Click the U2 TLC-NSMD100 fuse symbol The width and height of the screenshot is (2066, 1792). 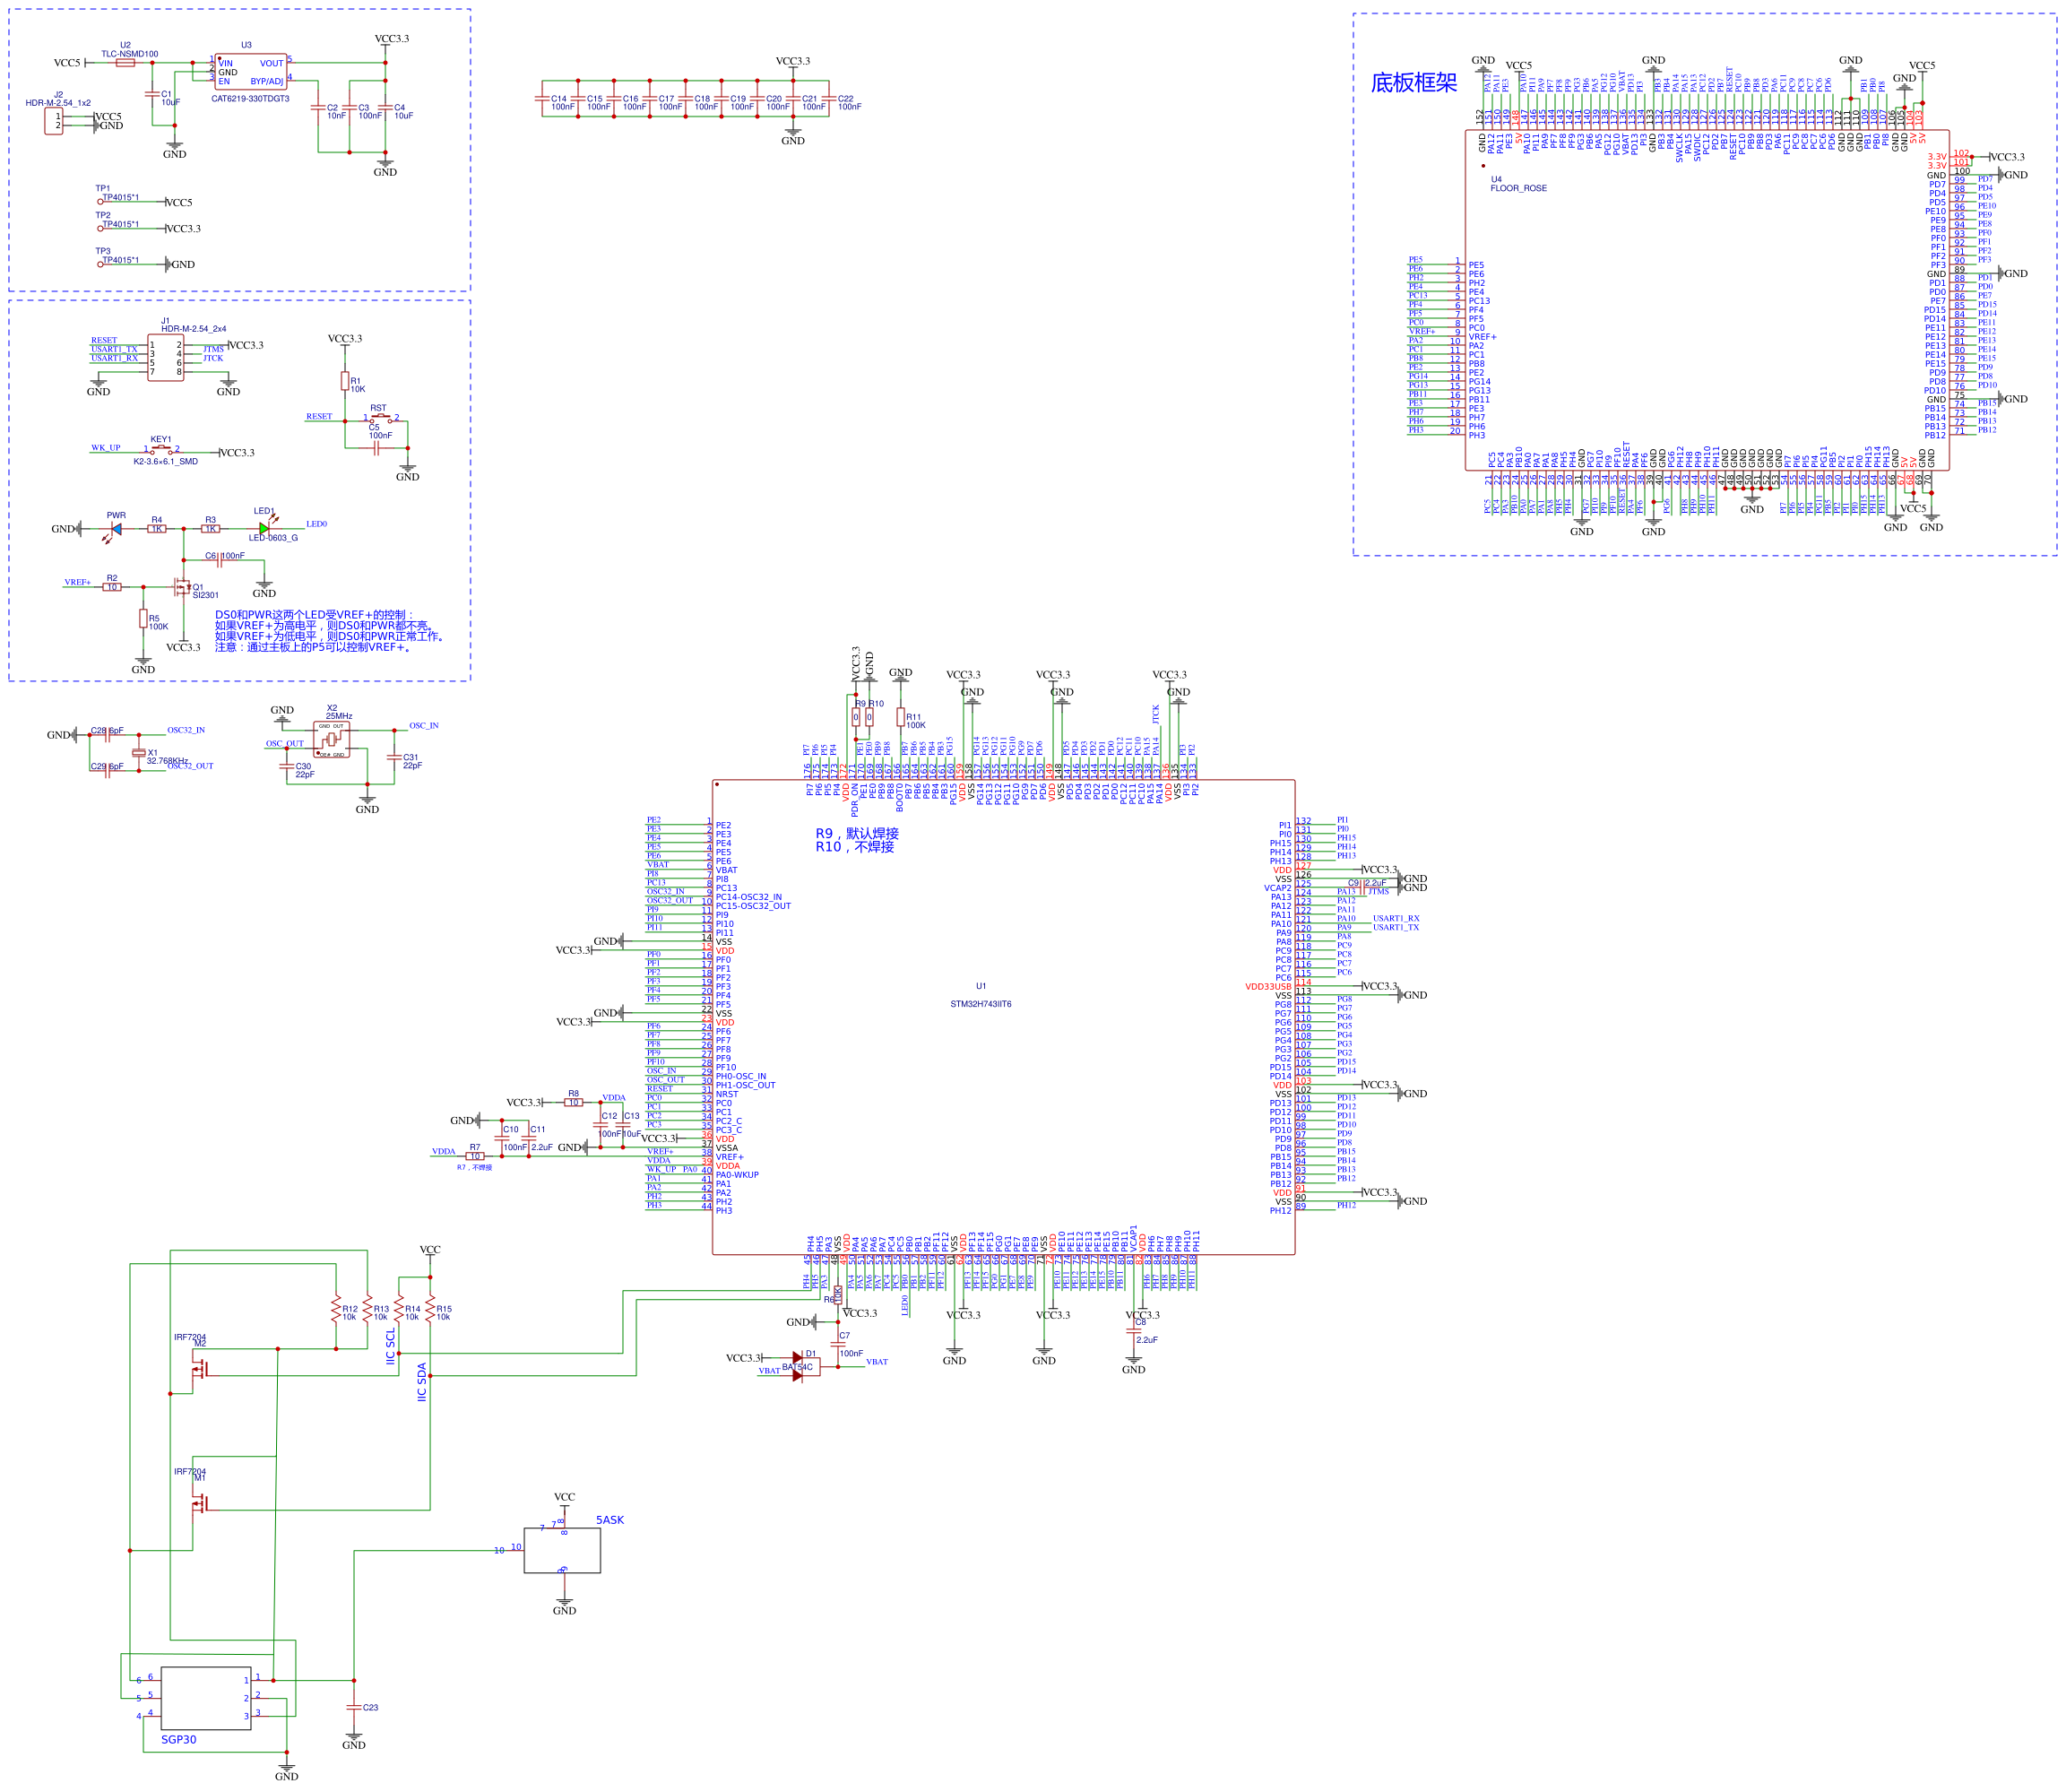(125, 63)
